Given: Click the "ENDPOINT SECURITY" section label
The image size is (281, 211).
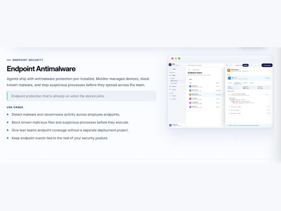Looking at the screenshot, I should click(x=28, y=60).
